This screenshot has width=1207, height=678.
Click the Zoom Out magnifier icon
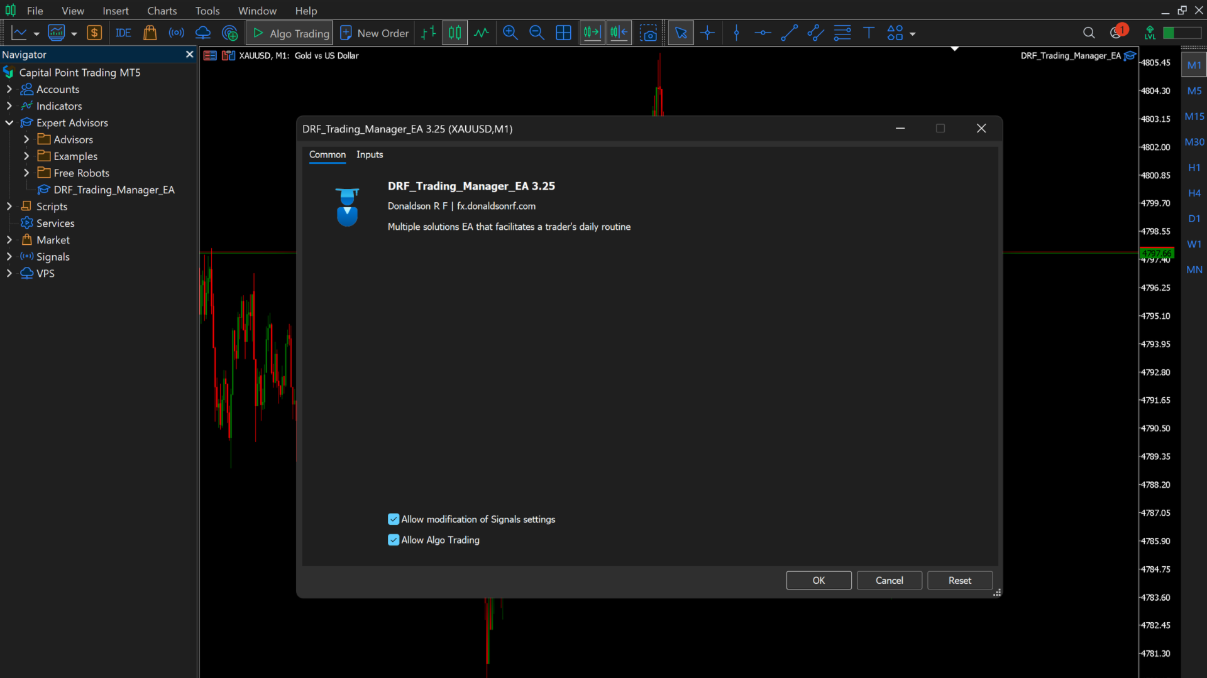536,33
